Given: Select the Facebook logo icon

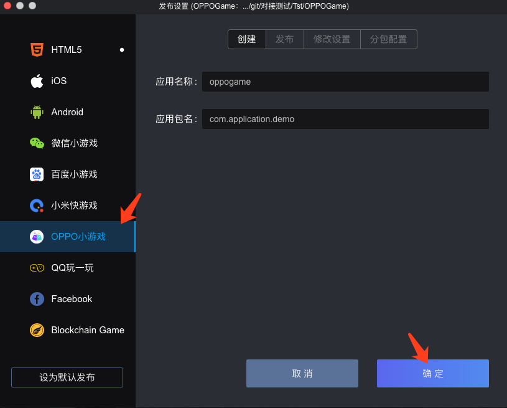Looking at the screenshot, I should [x=37, y=299].
